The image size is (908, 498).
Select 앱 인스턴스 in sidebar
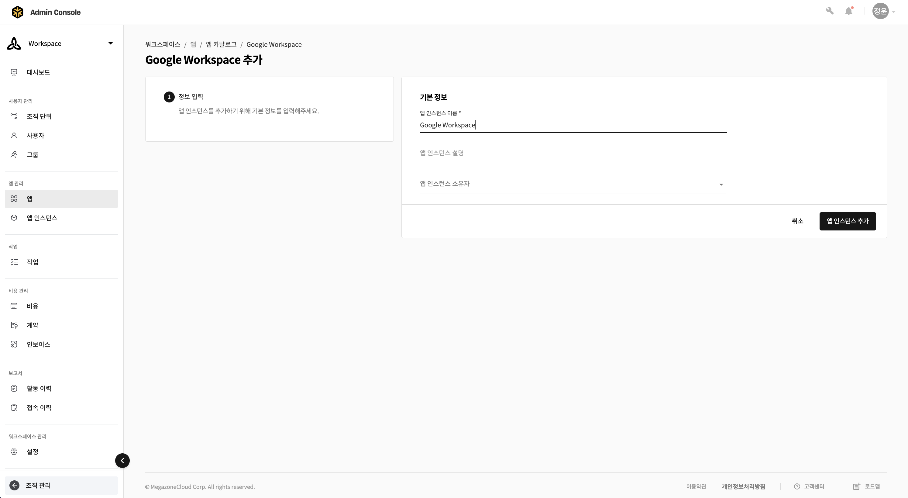click(61, 218)
